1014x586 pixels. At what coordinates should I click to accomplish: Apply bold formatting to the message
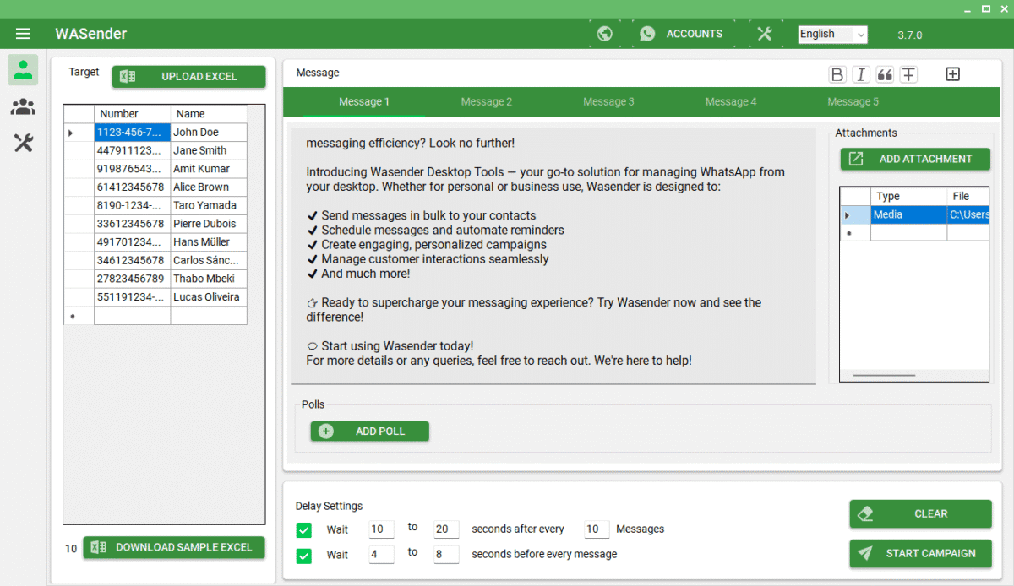[837, 73]
